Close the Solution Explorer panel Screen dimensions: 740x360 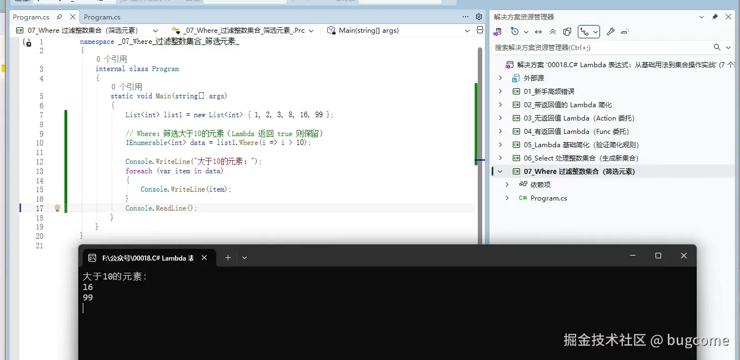[728, 17]
